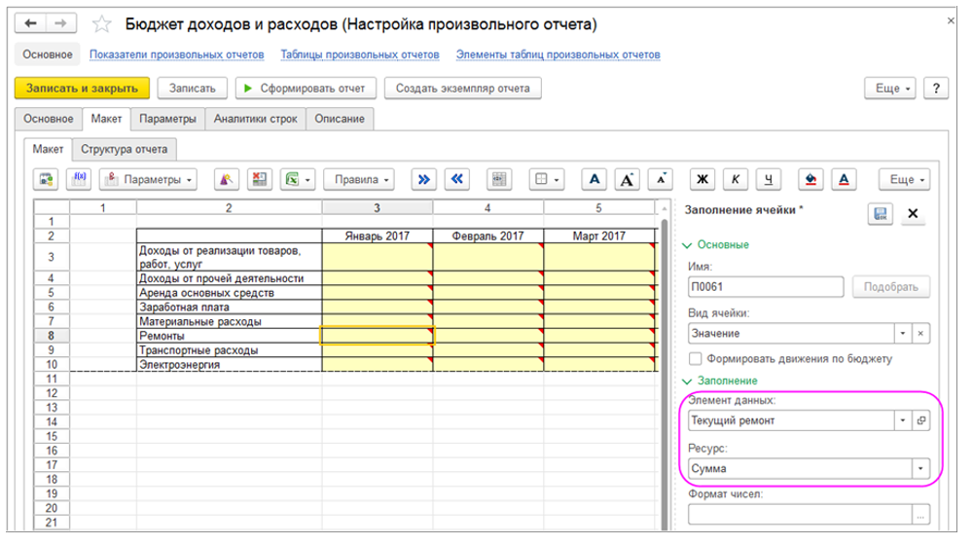Click the Имя input field with П0061
Screen dimensions: 973x545
tap(764, 286)
